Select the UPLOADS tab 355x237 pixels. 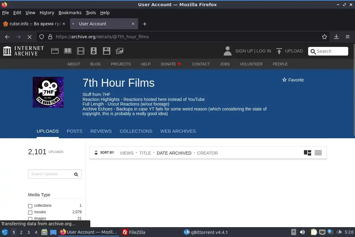(47, 131)
